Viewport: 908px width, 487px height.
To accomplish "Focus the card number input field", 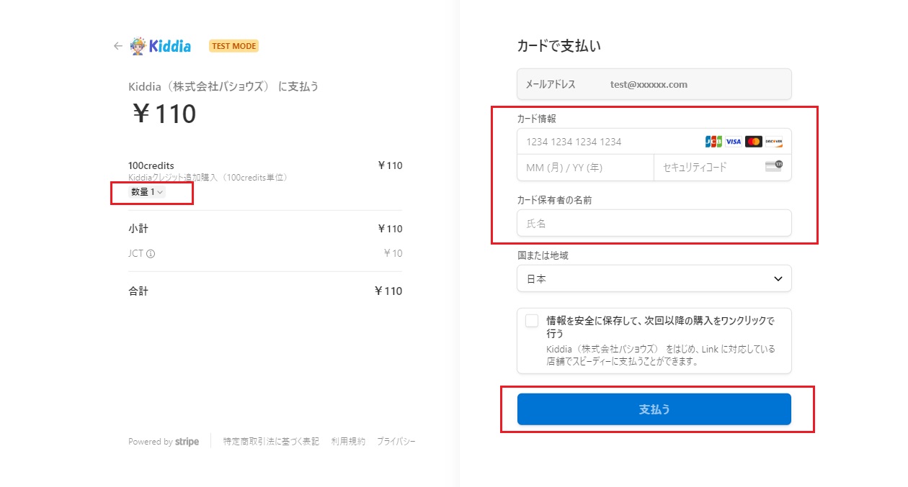I will click(x=654, y=142).
